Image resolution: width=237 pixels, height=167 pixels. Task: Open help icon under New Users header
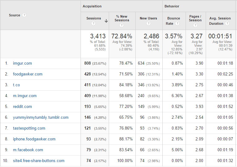(x=148, y=24)
